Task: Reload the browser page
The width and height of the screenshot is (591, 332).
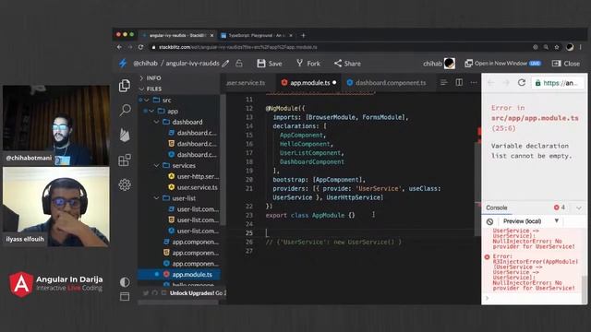Action: 140,47
